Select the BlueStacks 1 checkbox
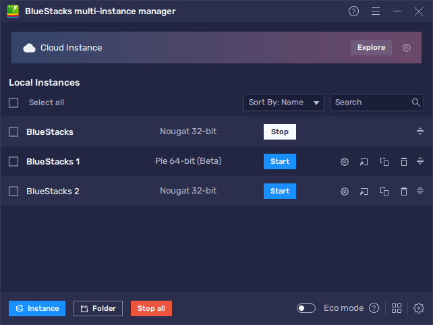 point(13,162)
